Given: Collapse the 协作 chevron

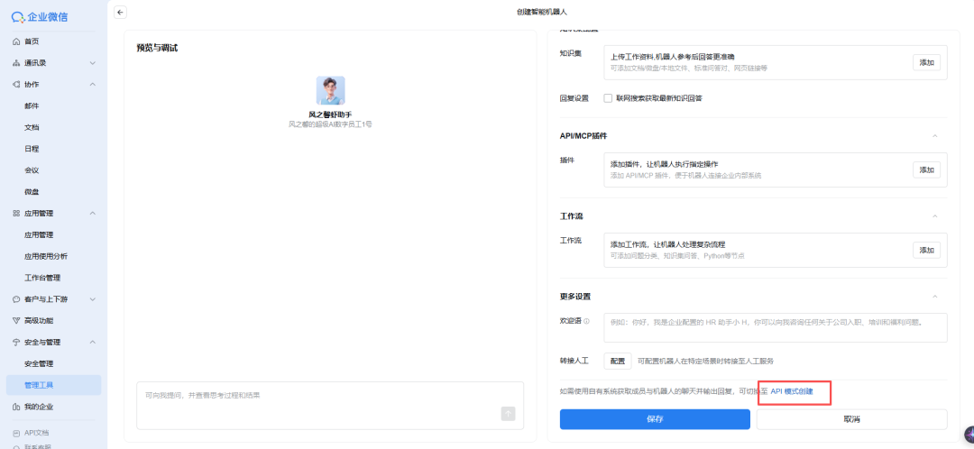Looking at the screenshot, I should coord(93,85).
